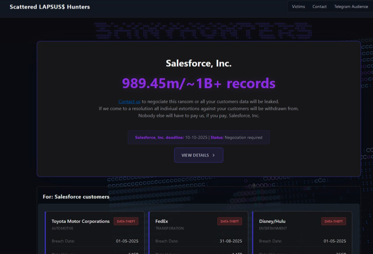Click the DATA-THEFT badge on FedEx card
This screenshot has width=373, height=254.
(x=229, y=221)
